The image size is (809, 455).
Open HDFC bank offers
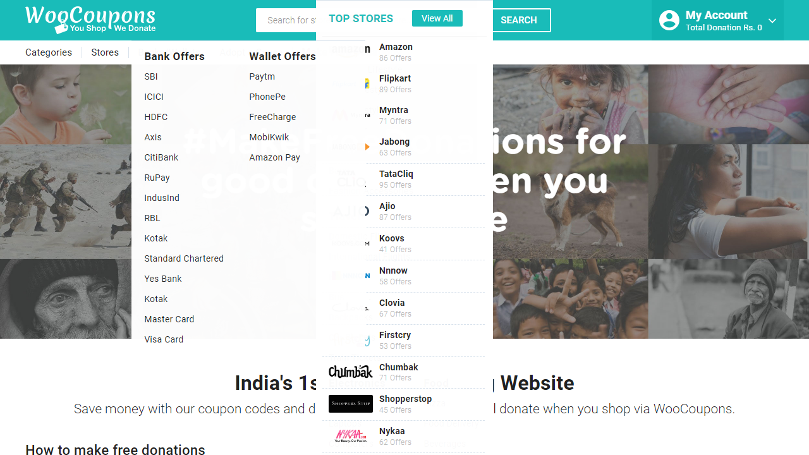pyautogui.click(x=155, y=117)
